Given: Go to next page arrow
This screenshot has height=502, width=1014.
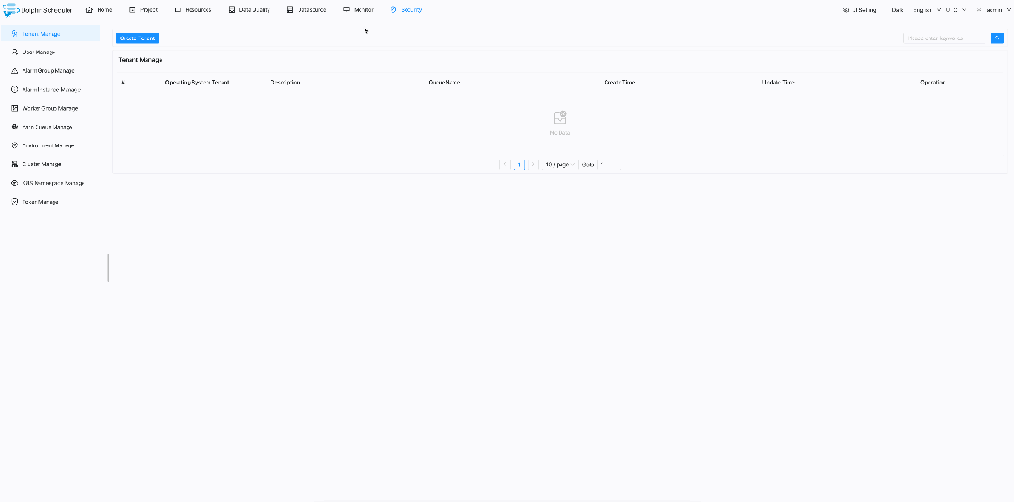Looking at the screenshot, I should 533,165.
